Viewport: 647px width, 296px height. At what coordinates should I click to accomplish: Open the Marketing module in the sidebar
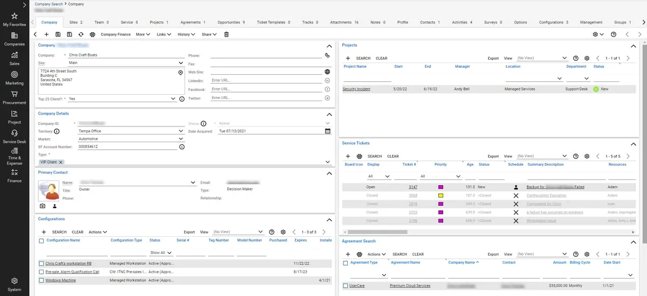click(x=14, y=79)
